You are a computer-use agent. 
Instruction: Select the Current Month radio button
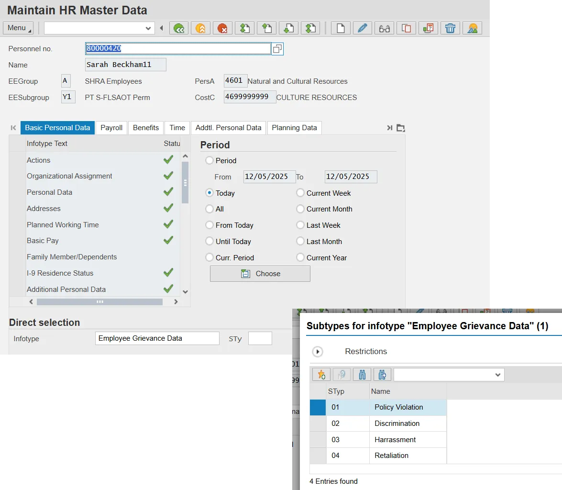(x=300, y=209)
